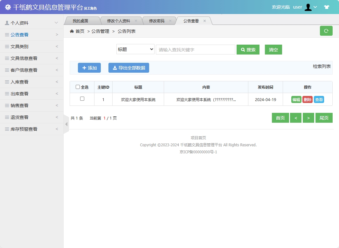This screenshot has height=248, width=339.
Task: Click the list icon beside 公告查看
Action: [x=7, y=34]
